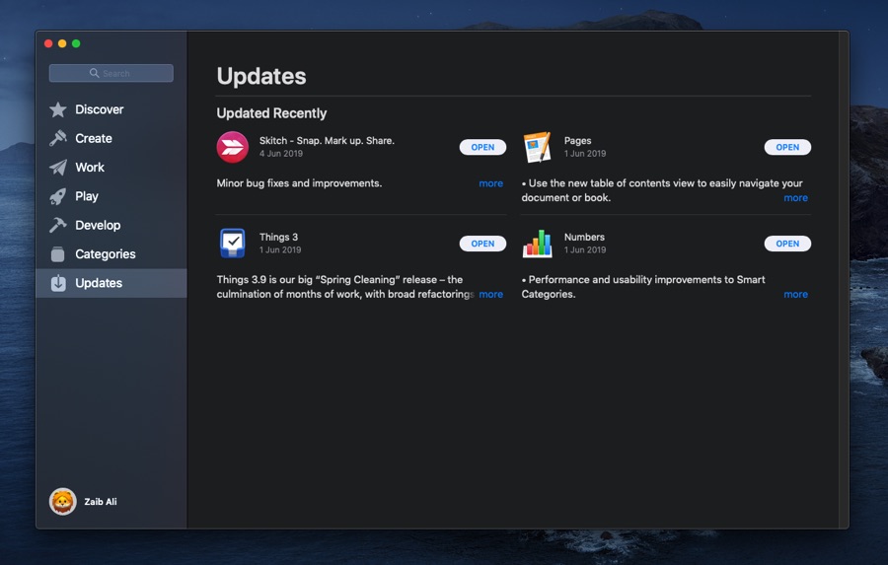The image size is (888, 565).
Task: Switch to the Play section
Action: (x=111, y=196)
